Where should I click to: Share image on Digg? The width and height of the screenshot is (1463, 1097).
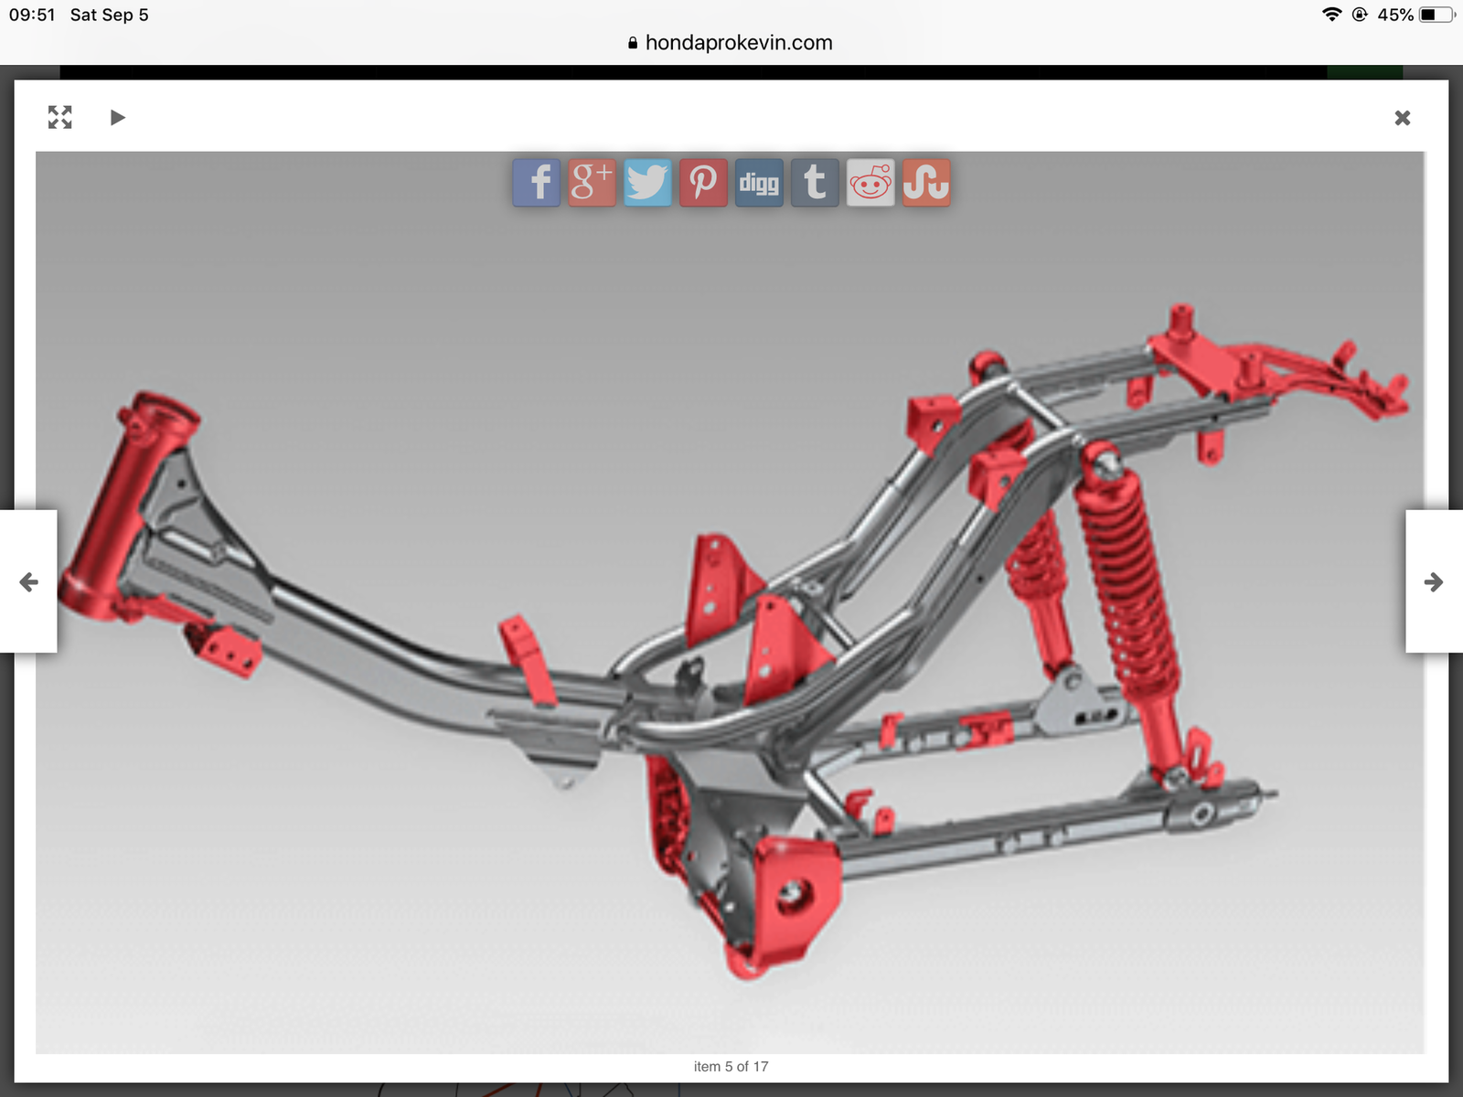[759, 183]
